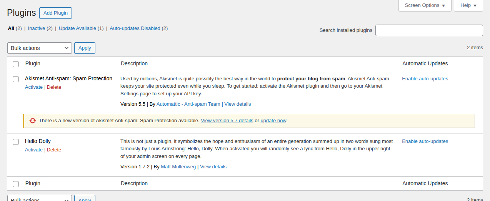Open Matt Mullenweg author link

178,167
